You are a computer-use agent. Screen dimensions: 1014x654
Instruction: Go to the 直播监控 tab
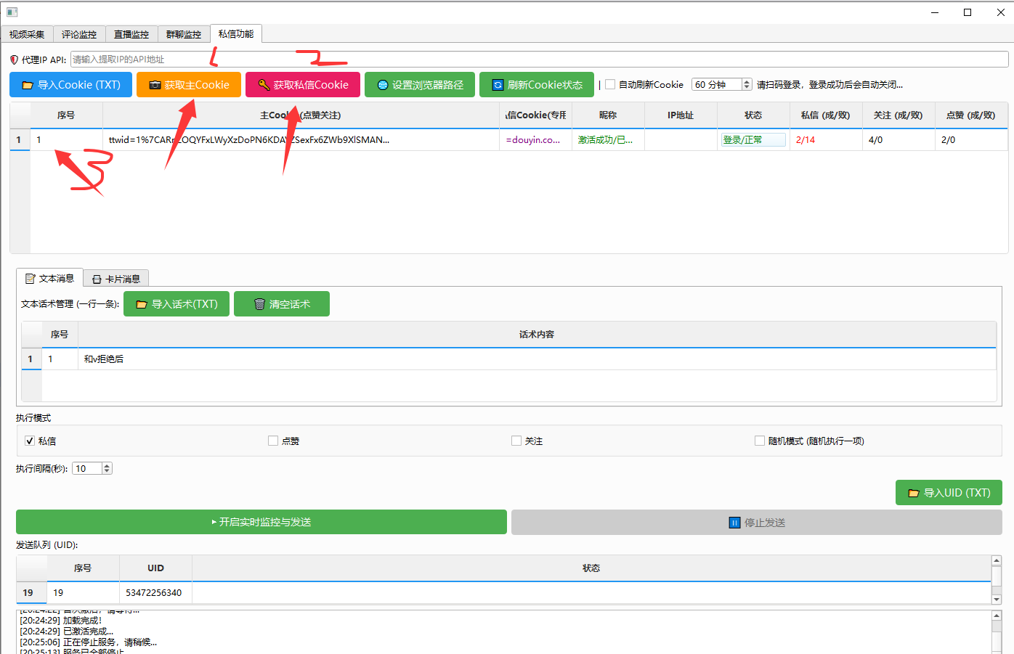point(131,34)
